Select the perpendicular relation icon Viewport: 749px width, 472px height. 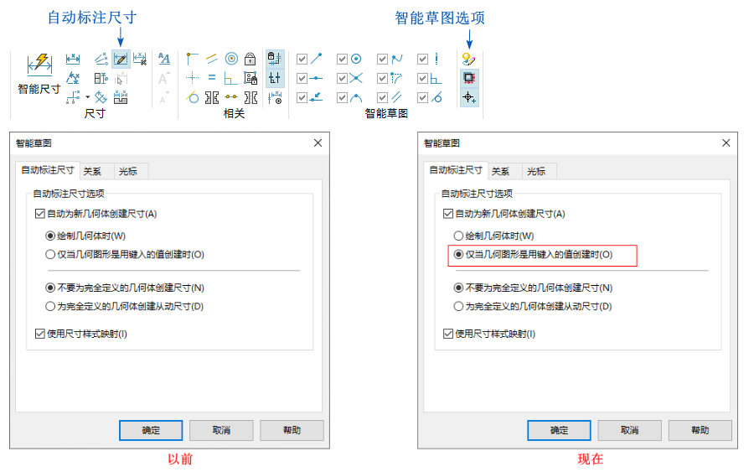click(x=231, y=78)
